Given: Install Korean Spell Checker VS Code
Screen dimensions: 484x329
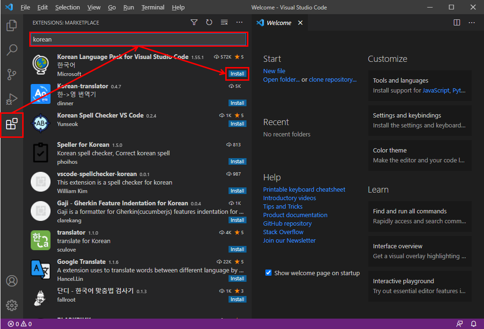Looking at the screenshot, I should pyautogui.click(x=237, y=124).
